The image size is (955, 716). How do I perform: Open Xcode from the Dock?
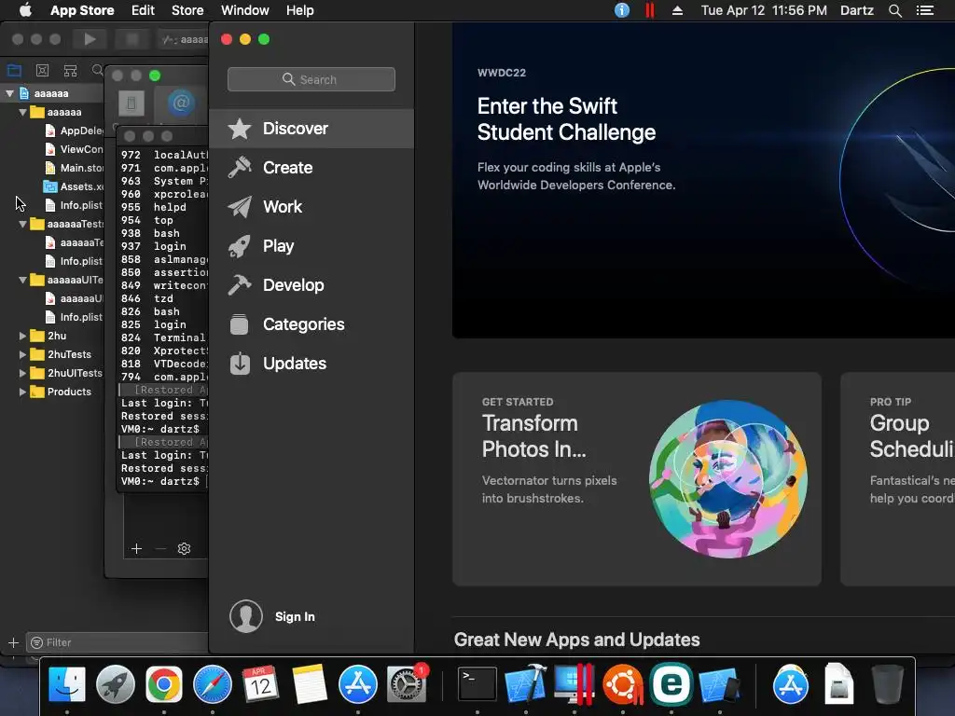coord(526,683)
